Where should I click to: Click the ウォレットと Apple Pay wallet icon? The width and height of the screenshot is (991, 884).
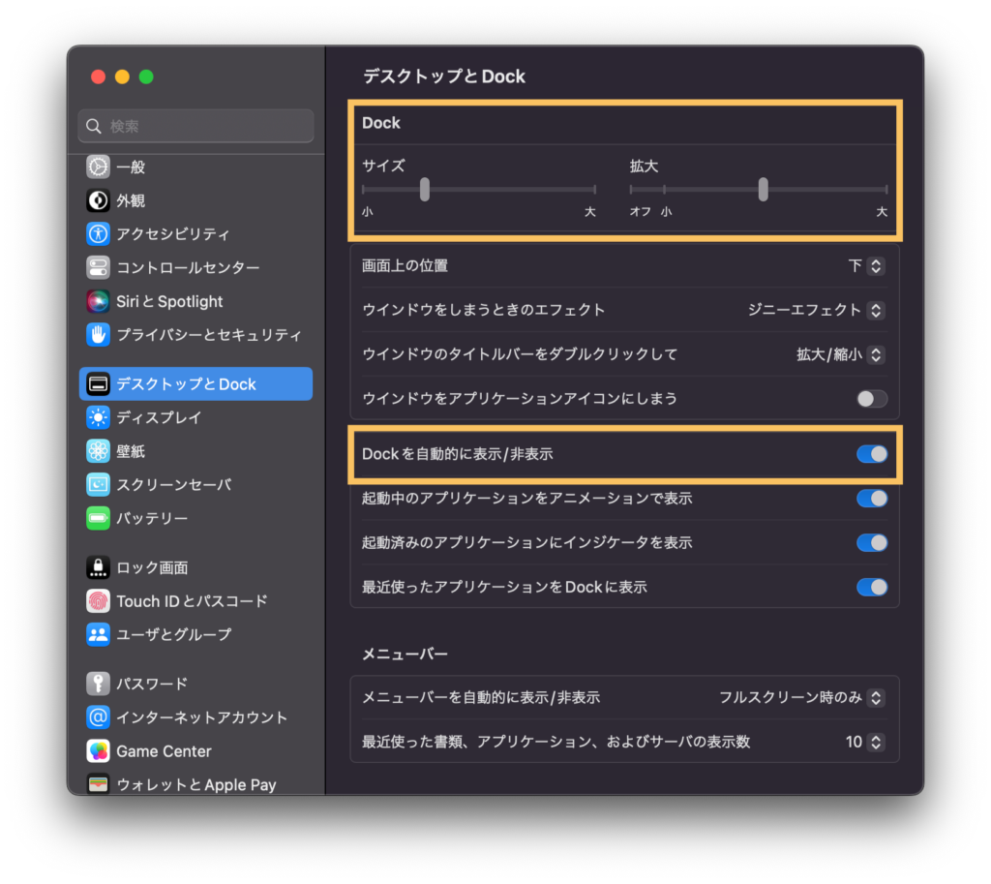98,784
